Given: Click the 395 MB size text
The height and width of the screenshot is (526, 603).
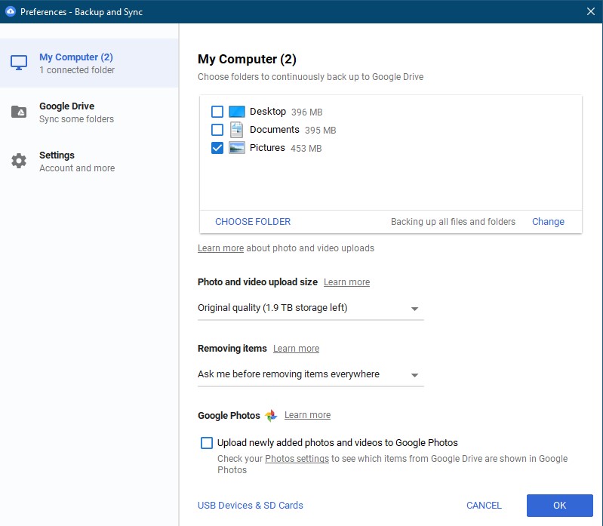Looking at the screenshot, I should coord(320,131).
